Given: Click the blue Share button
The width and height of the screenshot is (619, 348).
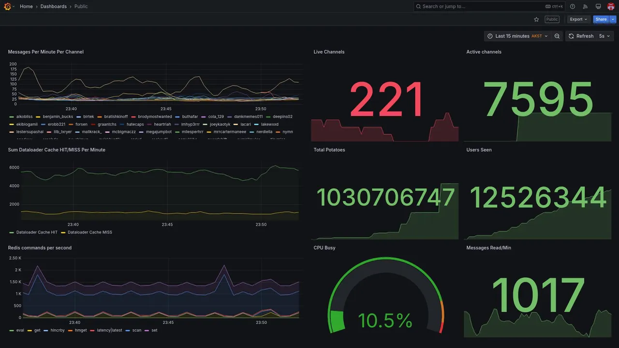Looking at the screenshot, I should click(601, 19).
